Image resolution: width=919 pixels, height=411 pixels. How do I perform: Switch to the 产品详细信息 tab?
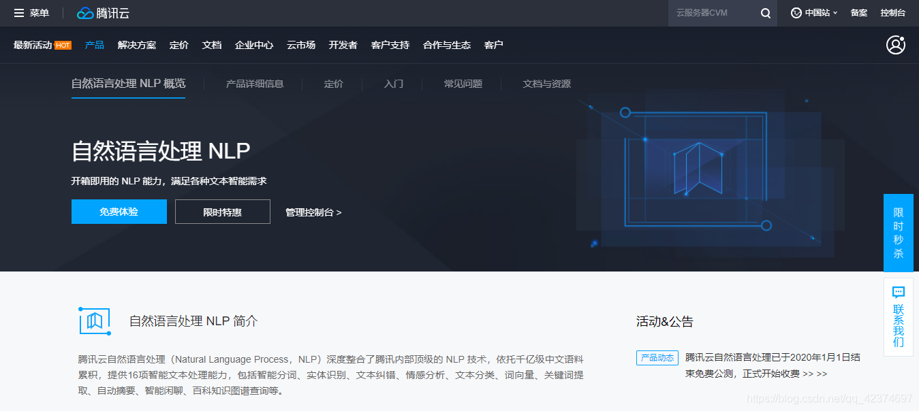255,84
